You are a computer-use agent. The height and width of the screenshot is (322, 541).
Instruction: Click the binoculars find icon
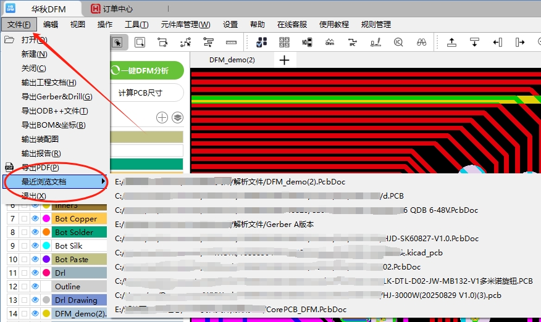pos(421,43)
